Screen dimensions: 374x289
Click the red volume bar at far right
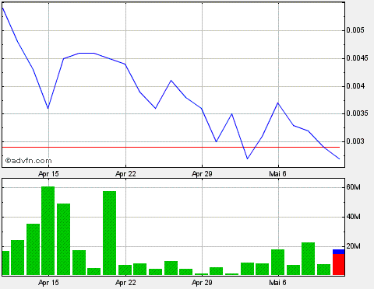click(x=339, y=264)
